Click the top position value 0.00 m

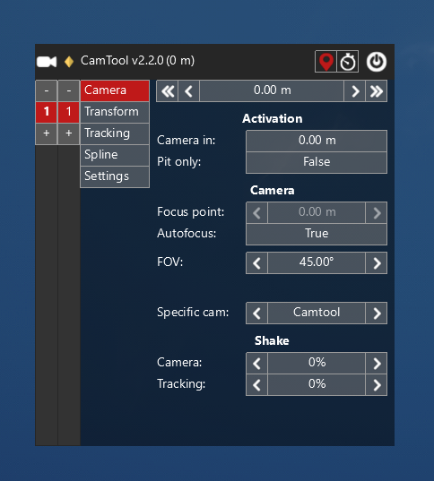coord(272,91)
